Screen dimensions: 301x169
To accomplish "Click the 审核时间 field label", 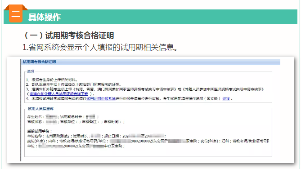I will (112, 122).
